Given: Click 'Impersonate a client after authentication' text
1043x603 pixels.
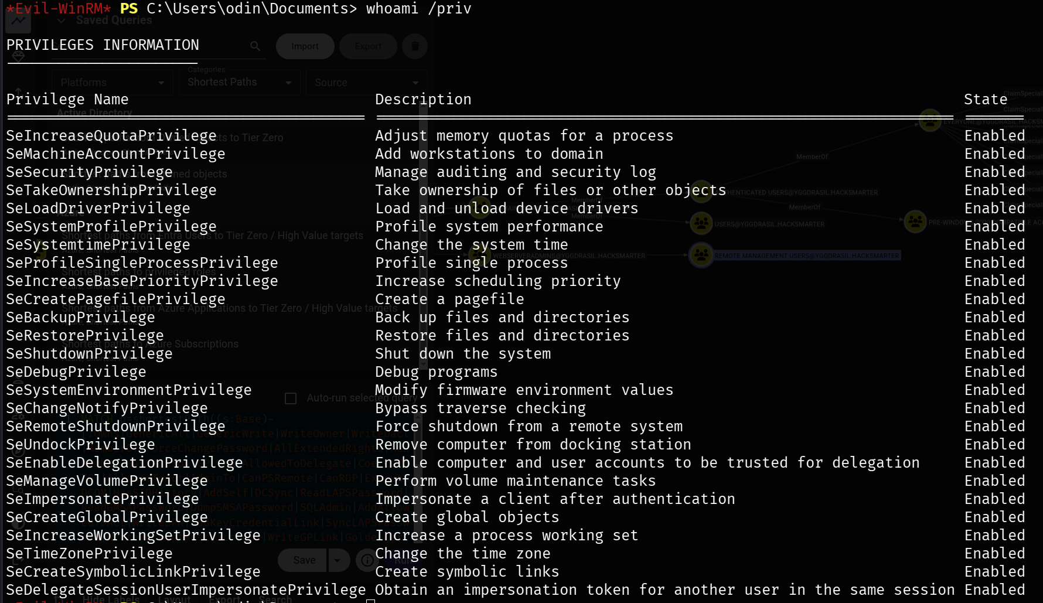Looking at the screenshot, I should (555, 499).
